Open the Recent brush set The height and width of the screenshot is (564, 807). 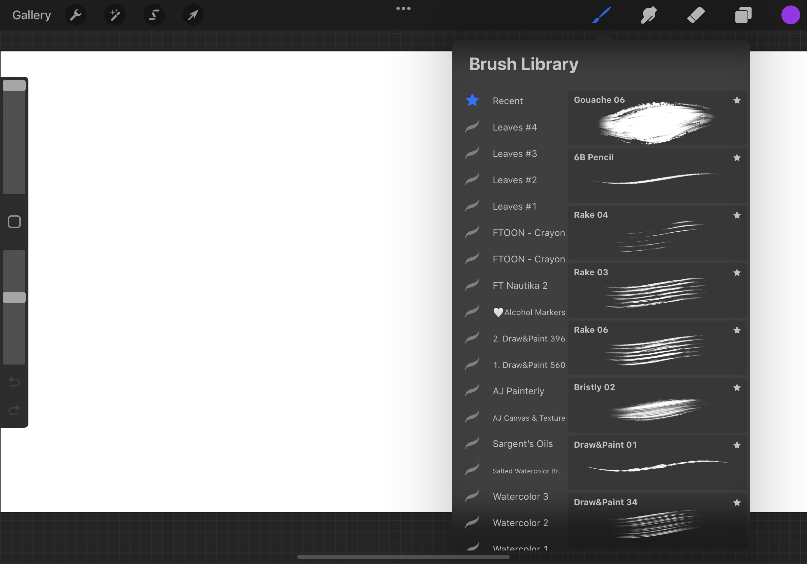(508, 101)
